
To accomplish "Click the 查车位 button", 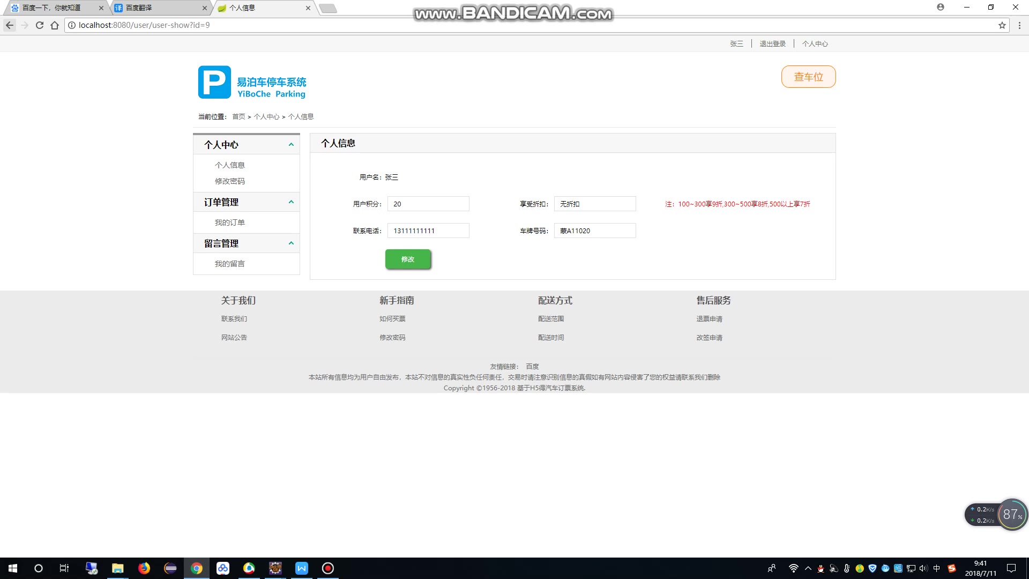I will click(x=808, y=77).
